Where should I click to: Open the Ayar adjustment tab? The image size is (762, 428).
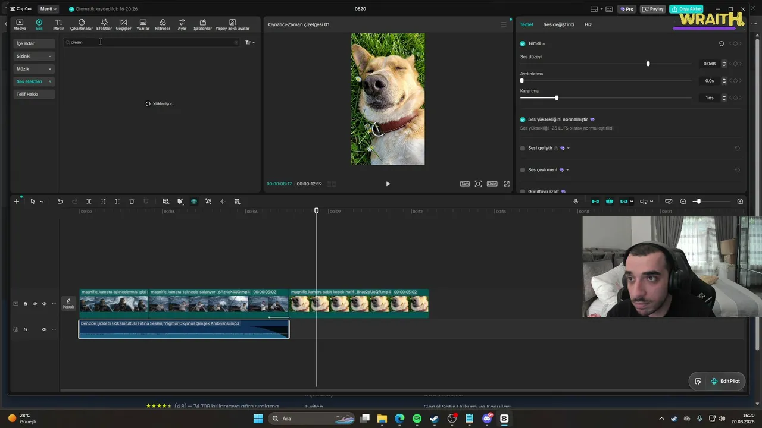coord(182,24)
